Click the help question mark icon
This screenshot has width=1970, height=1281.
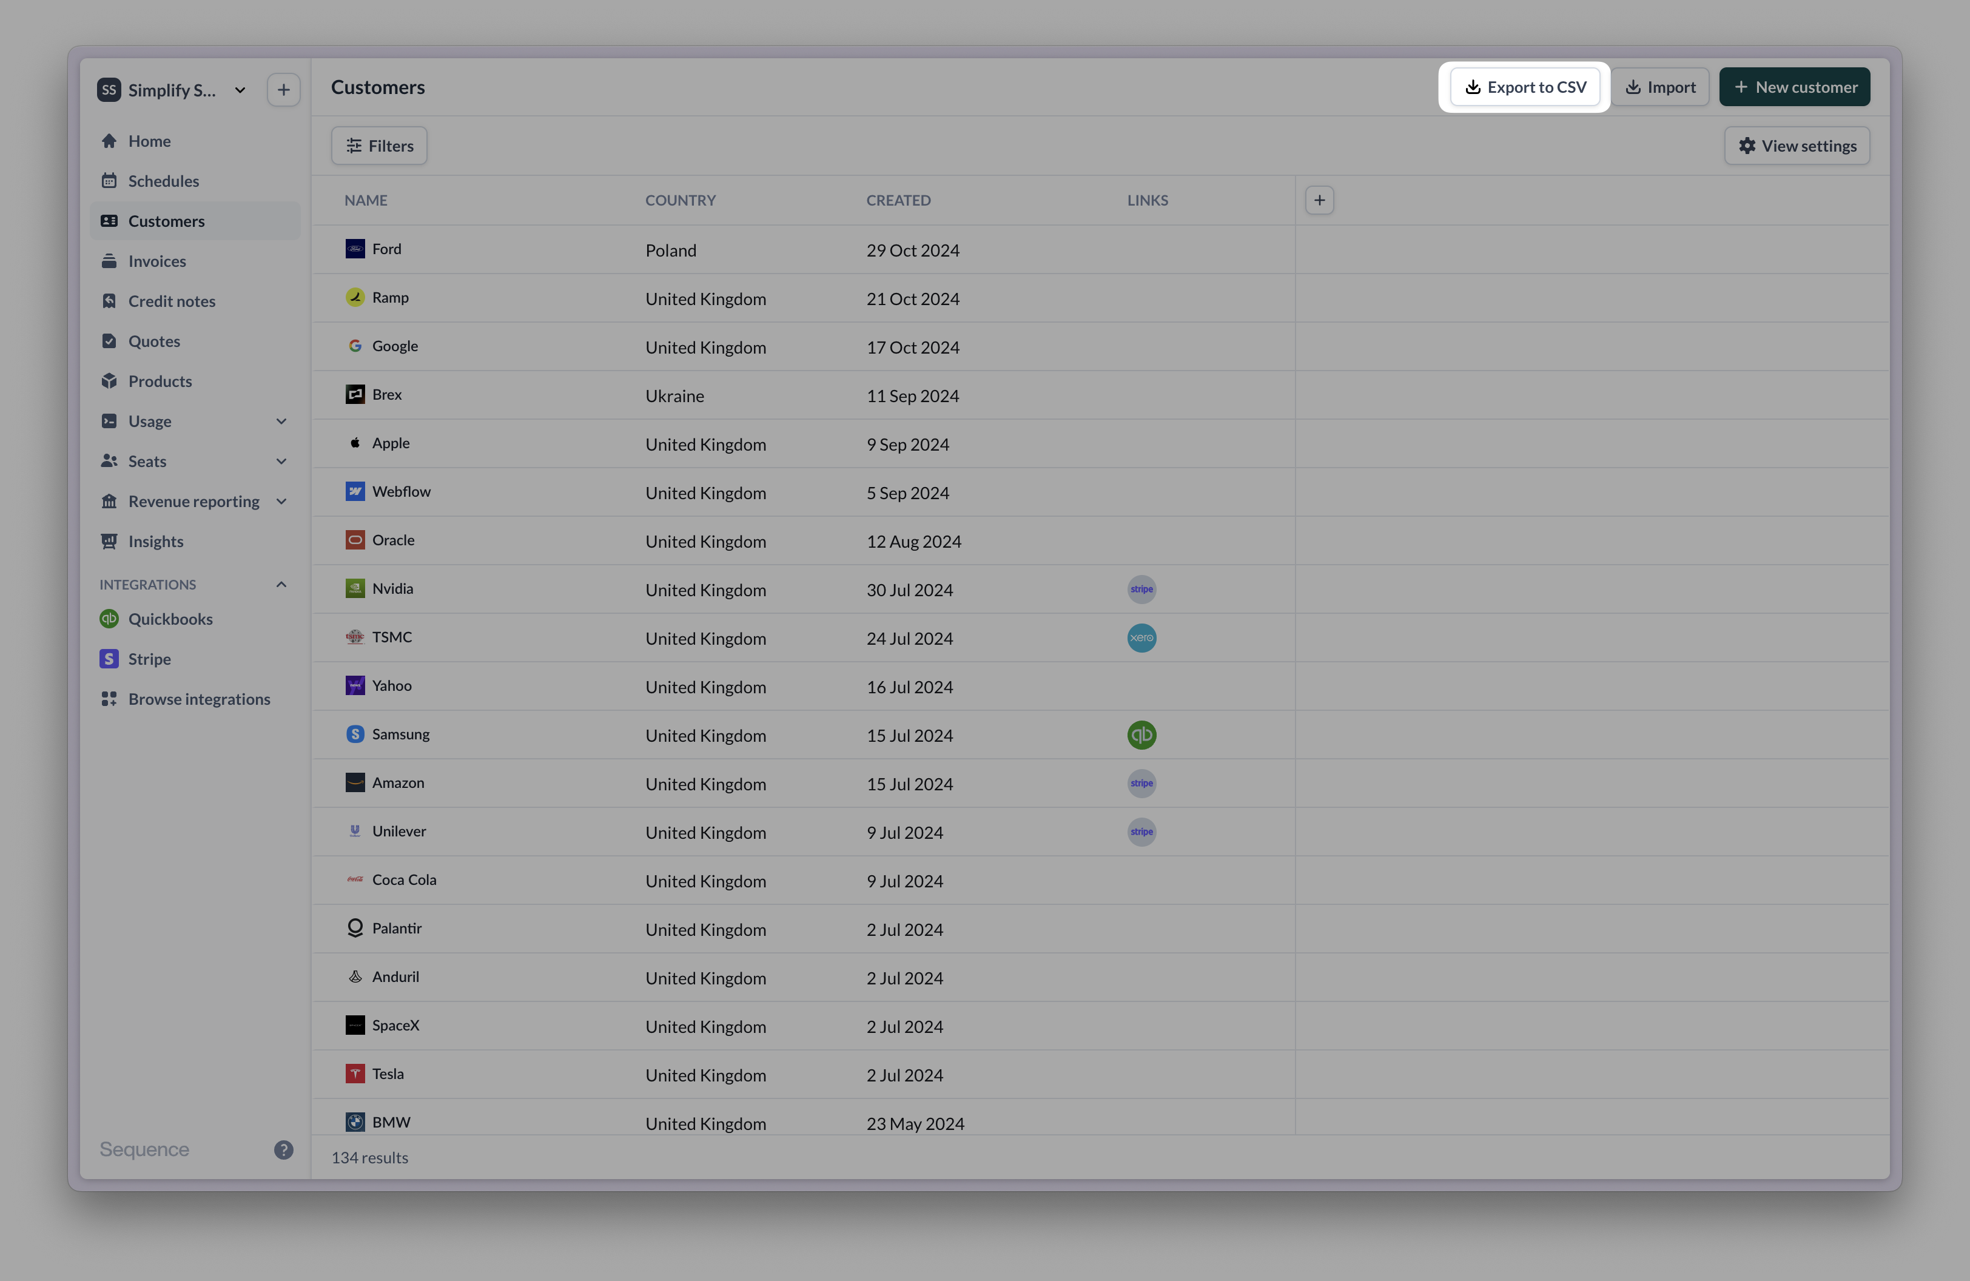[284, 1149]
